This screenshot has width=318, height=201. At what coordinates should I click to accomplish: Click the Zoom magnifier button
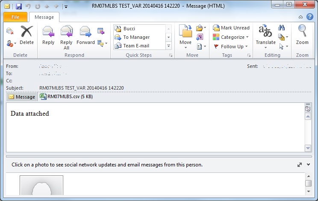[302, 35]
